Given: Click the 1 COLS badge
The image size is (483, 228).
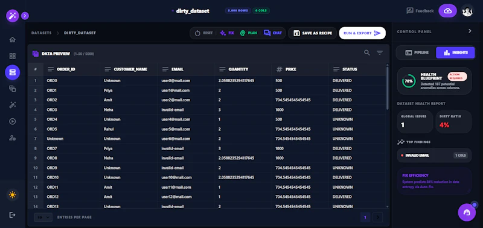Looking at the screenshot, I should tap(461, 156).
